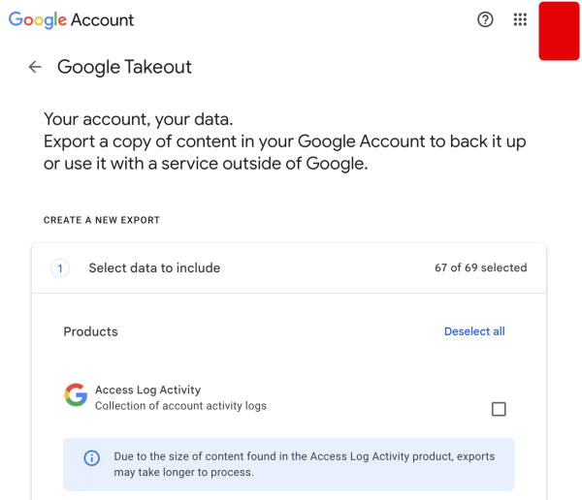Click the Access Log Activity product name
Image resolution: width=582 pixels, height=500 pixels.
[147, 390]
